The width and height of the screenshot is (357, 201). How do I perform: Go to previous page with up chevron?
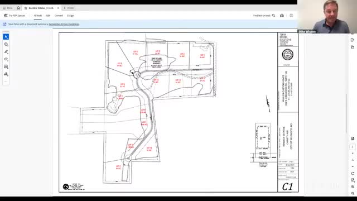pos(353,160)
